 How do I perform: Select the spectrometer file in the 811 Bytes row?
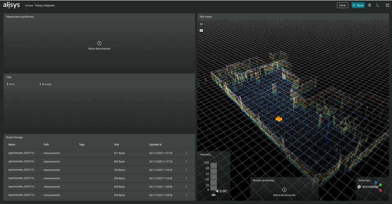22,153
